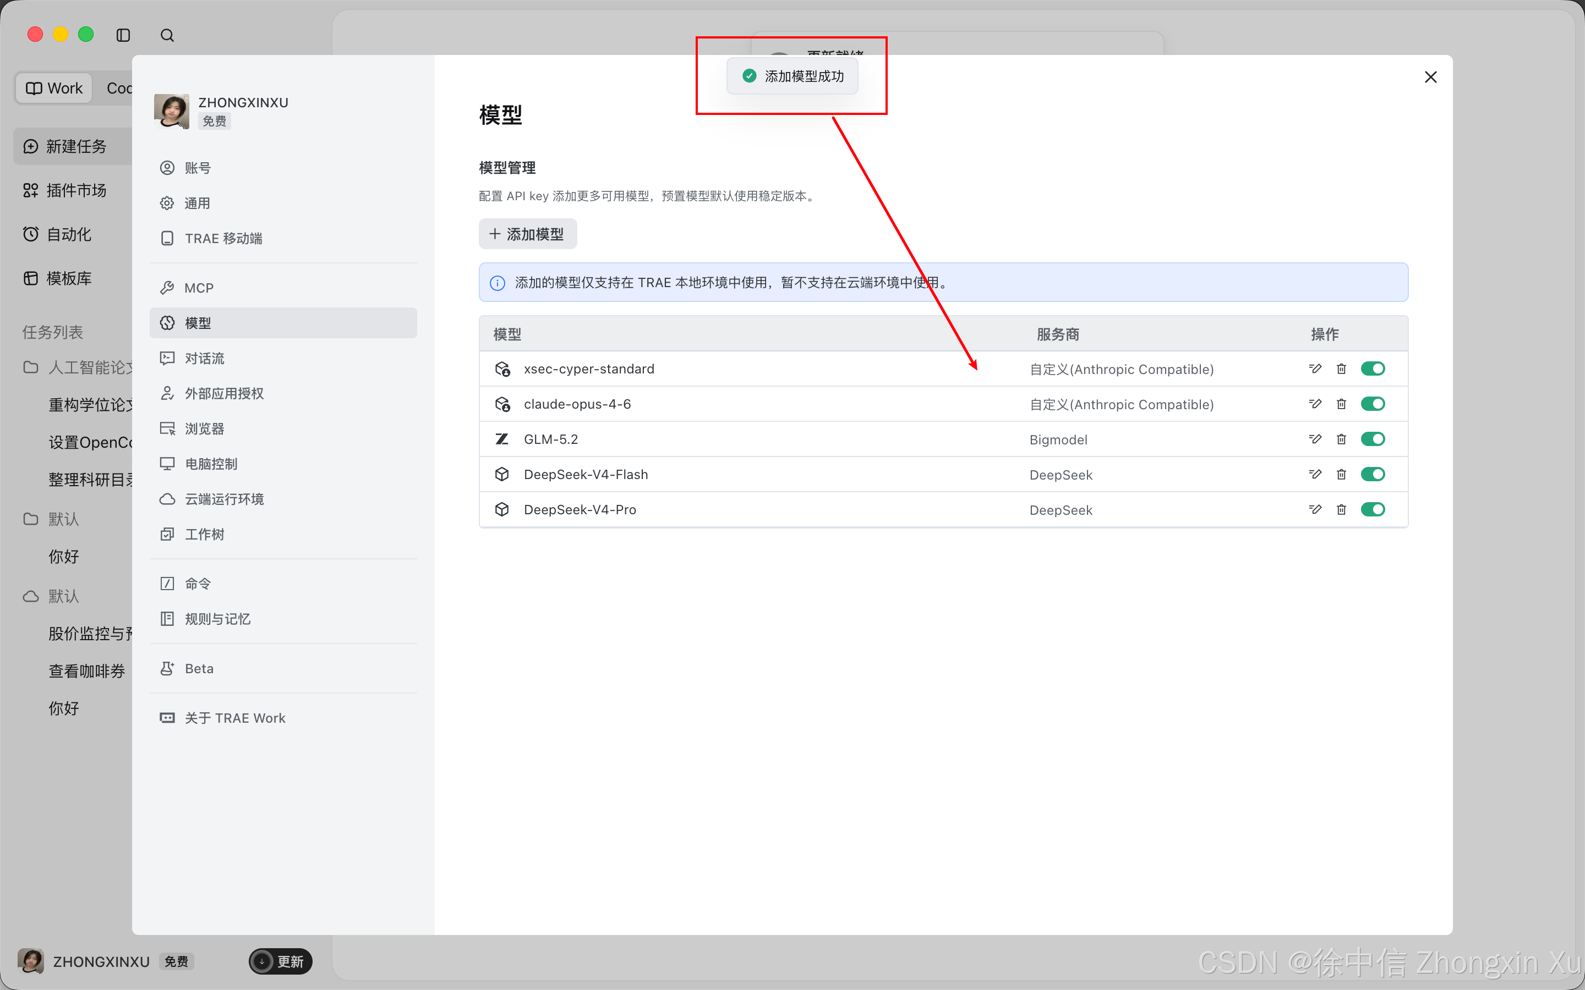Screen dimensions: 1585x990
Task: Select the MCP settings section
Action: pyautogui.click(x=283, y=288)
